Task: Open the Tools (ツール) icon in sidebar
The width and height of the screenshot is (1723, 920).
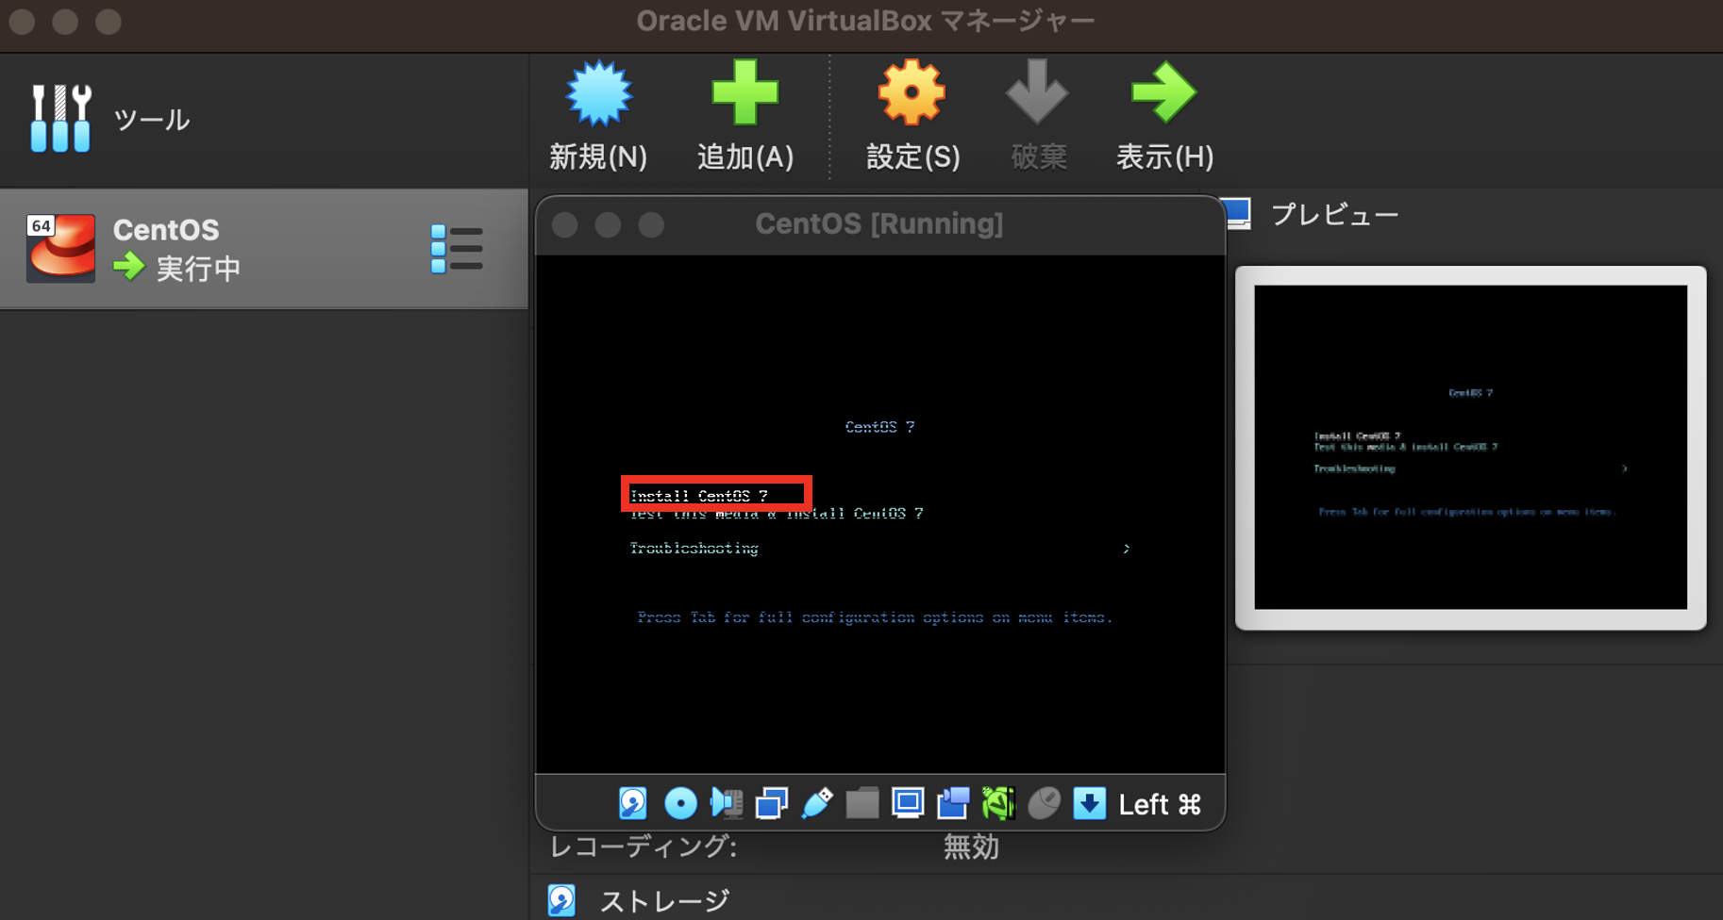Action: point(60,118)
